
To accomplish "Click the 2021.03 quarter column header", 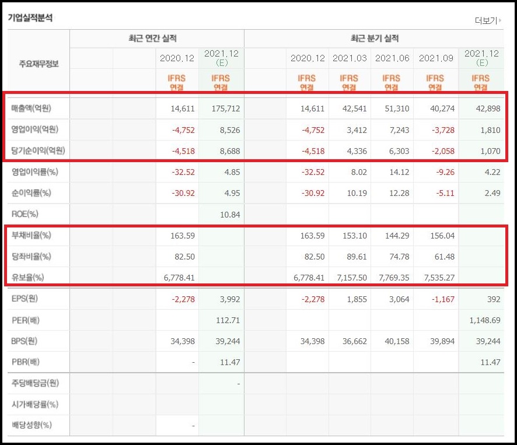I will [x=350, y=58].
